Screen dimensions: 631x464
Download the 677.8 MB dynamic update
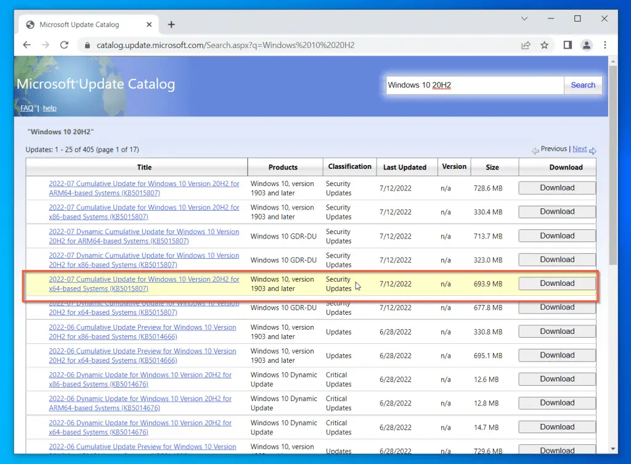click(557, 307)
